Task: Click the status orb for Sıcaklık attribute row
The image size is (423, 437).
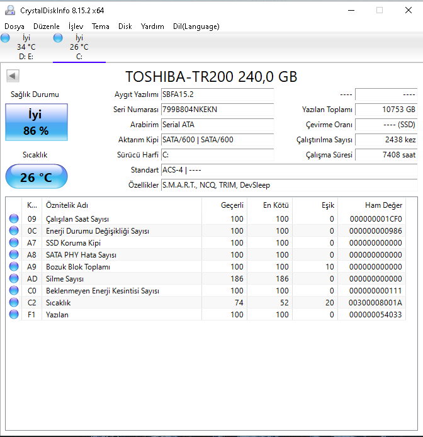Action: pyautogui.click(x=14, y=303)
